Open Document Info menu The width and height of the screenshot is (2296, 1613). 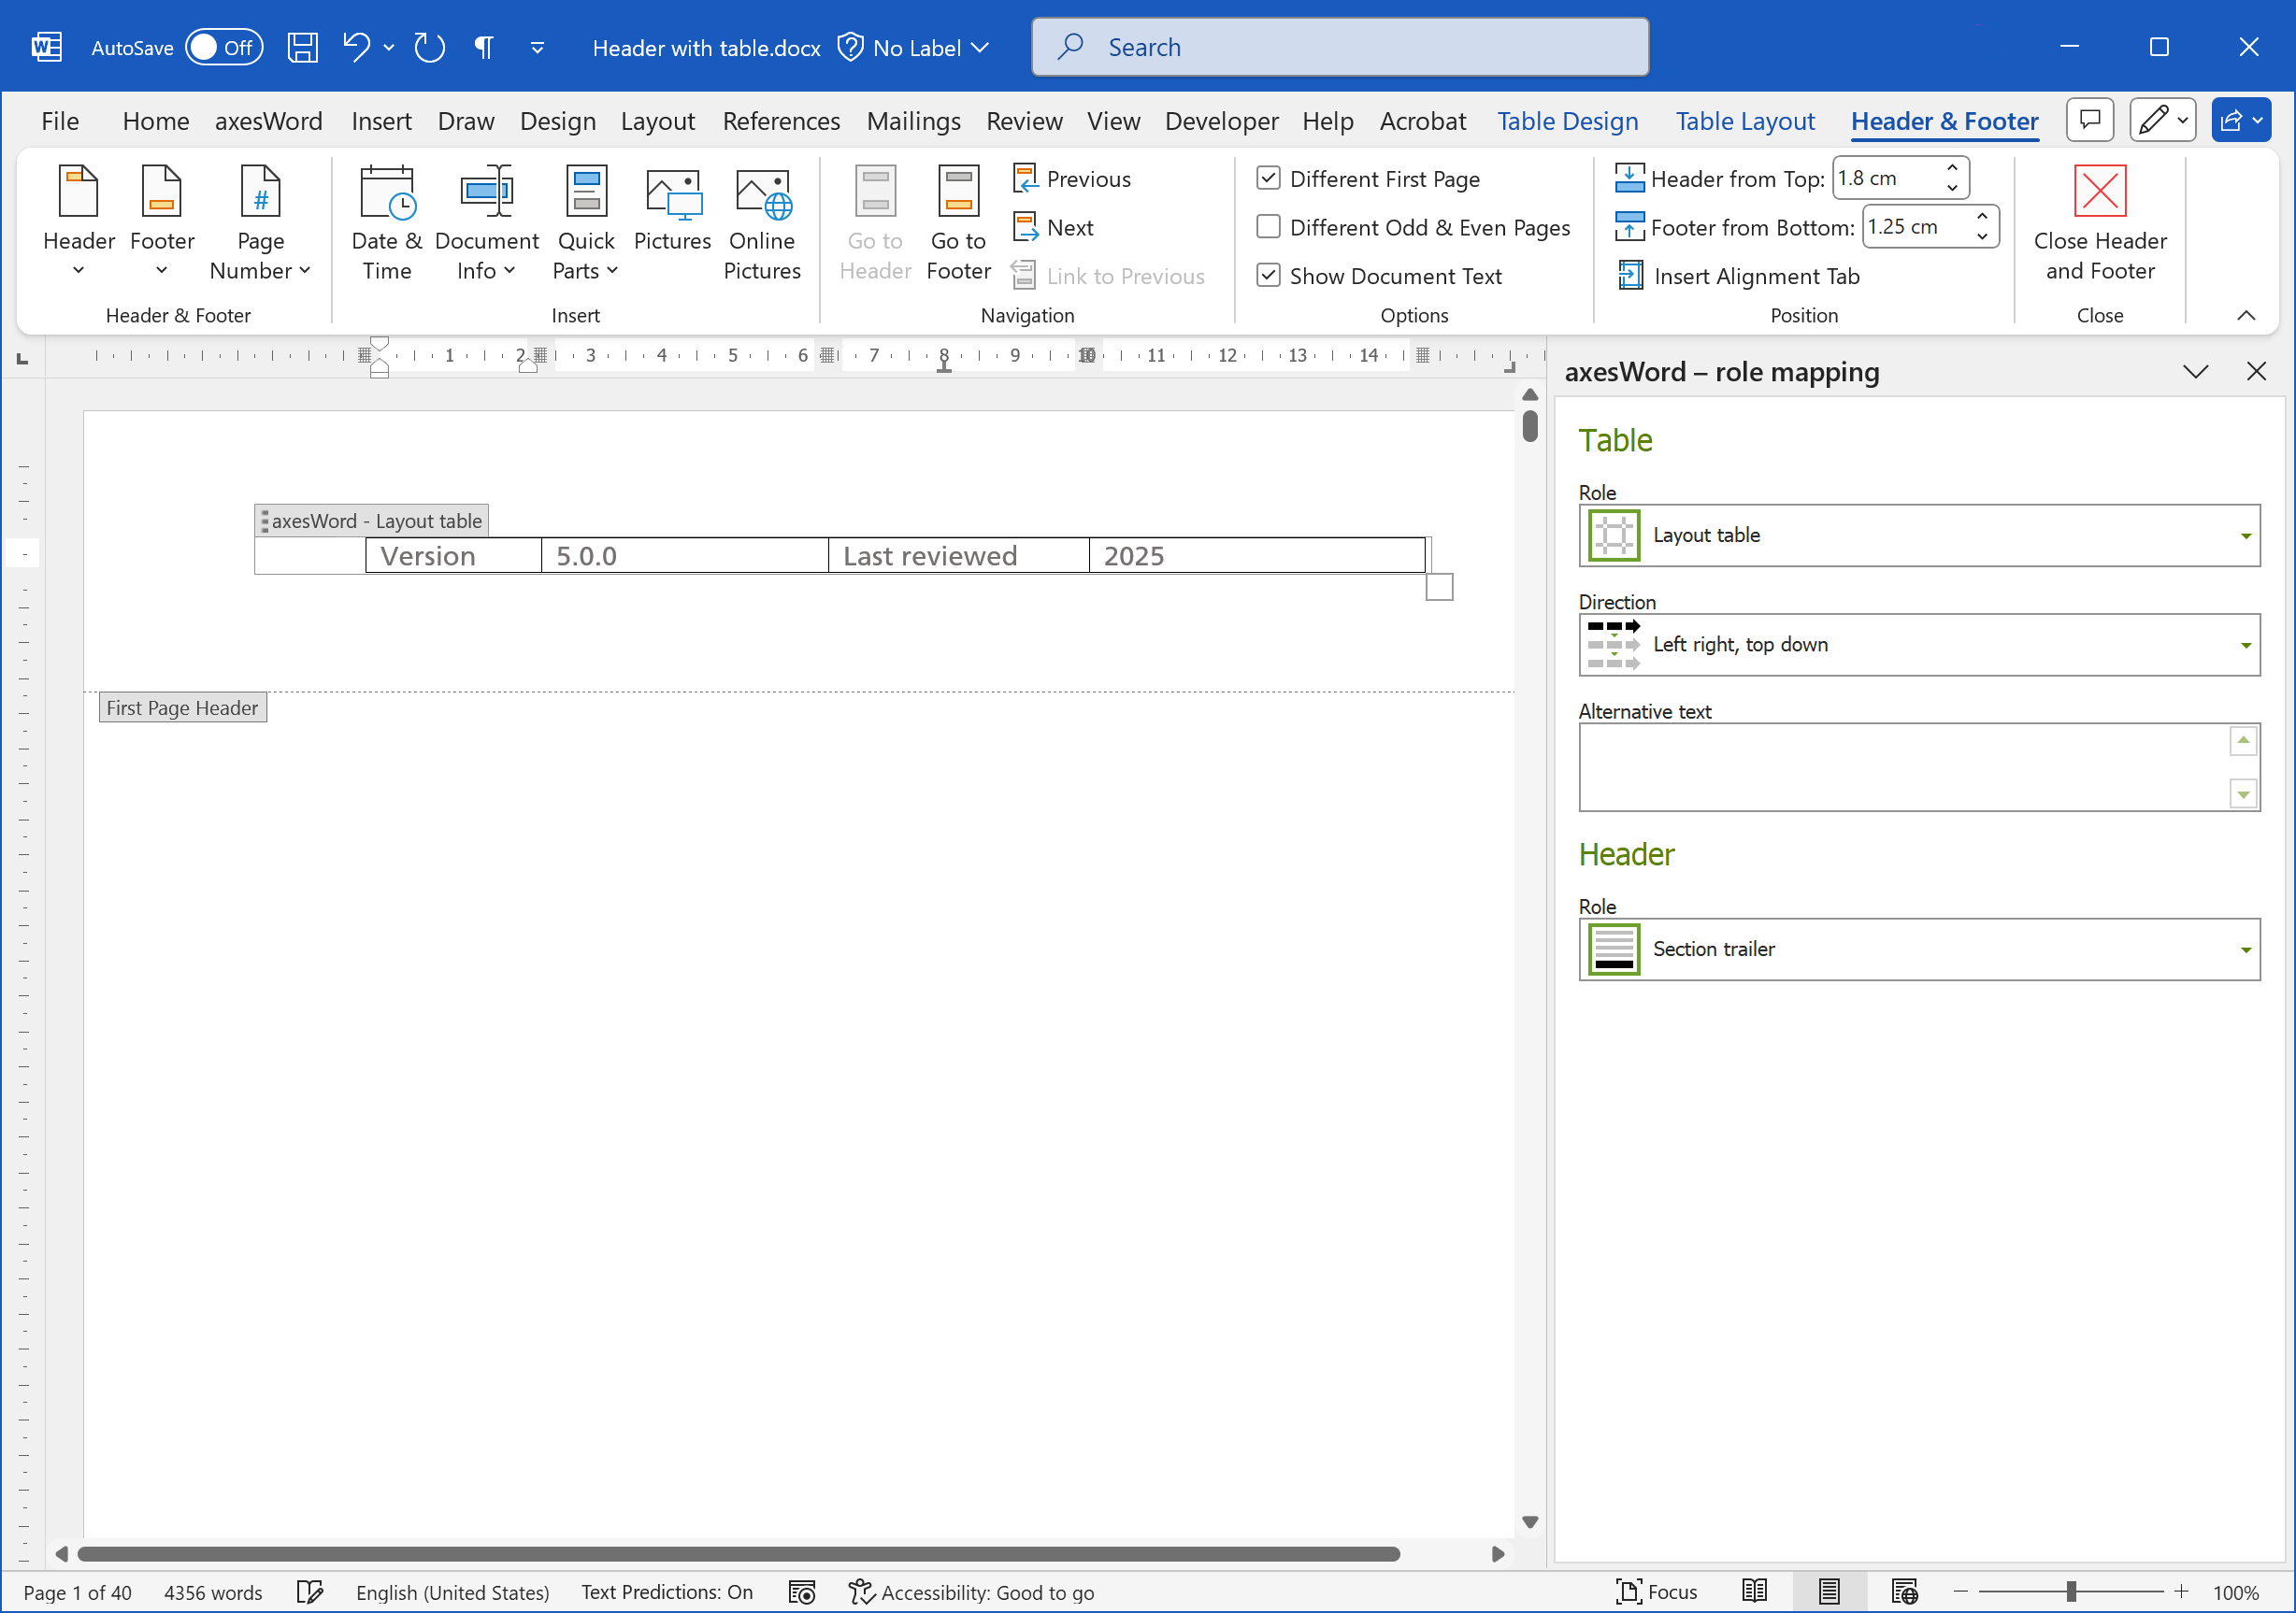coord(487,221)
